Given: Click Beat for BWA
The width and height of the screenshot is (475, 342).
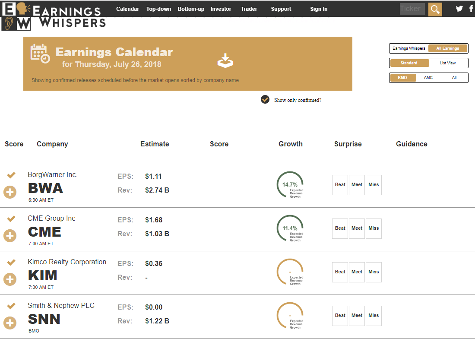Looking at the screenshot, I should (340, 185).
